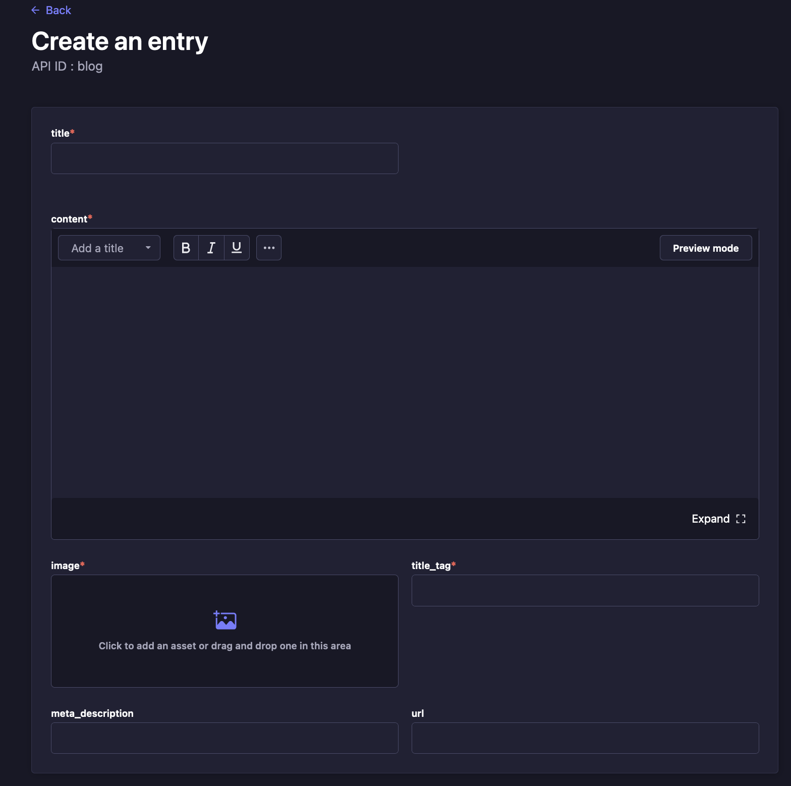Select the Expand option below the editor
This screenshot has height=786, width=791.
tap(711, 519)
